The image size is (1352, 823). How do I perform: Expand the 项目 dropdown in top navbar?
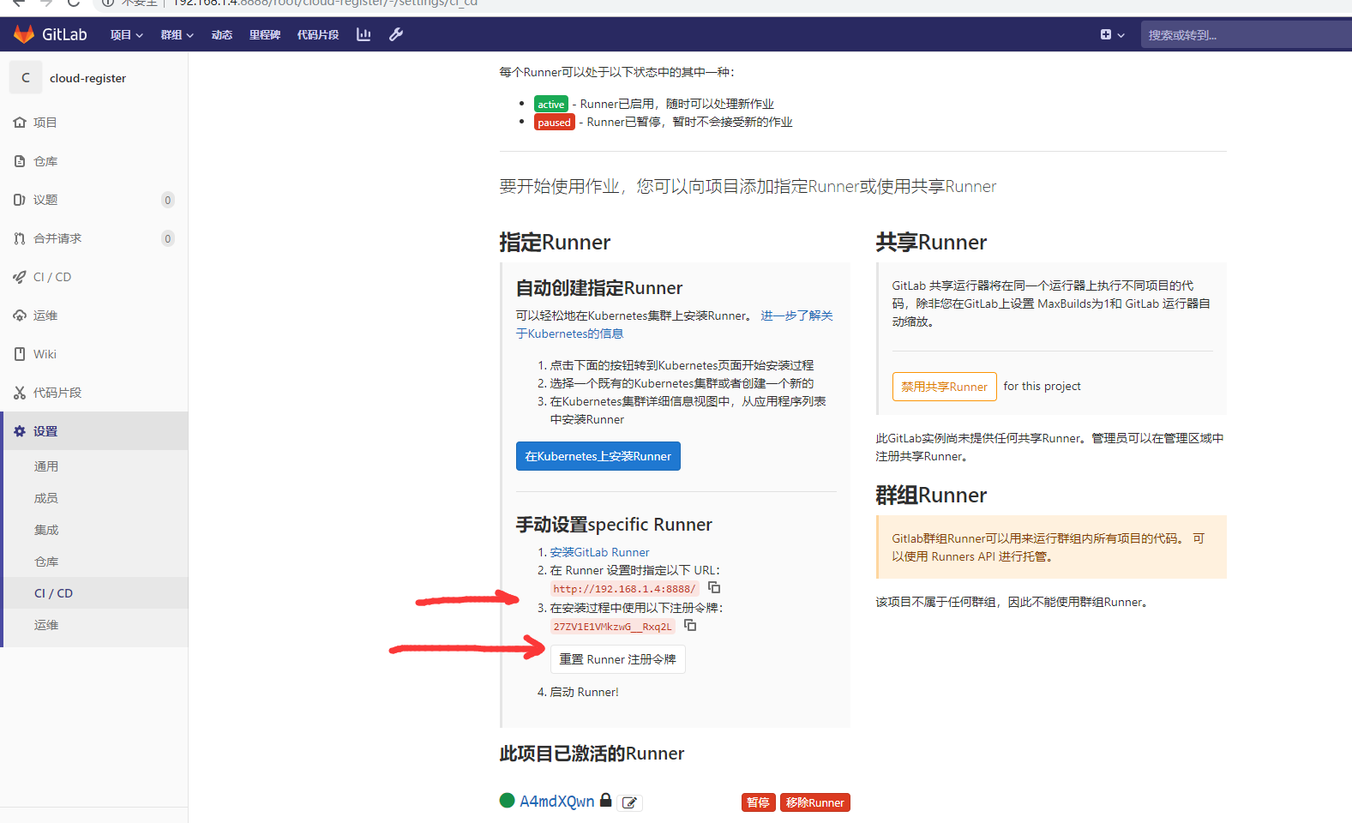point(127,34)
